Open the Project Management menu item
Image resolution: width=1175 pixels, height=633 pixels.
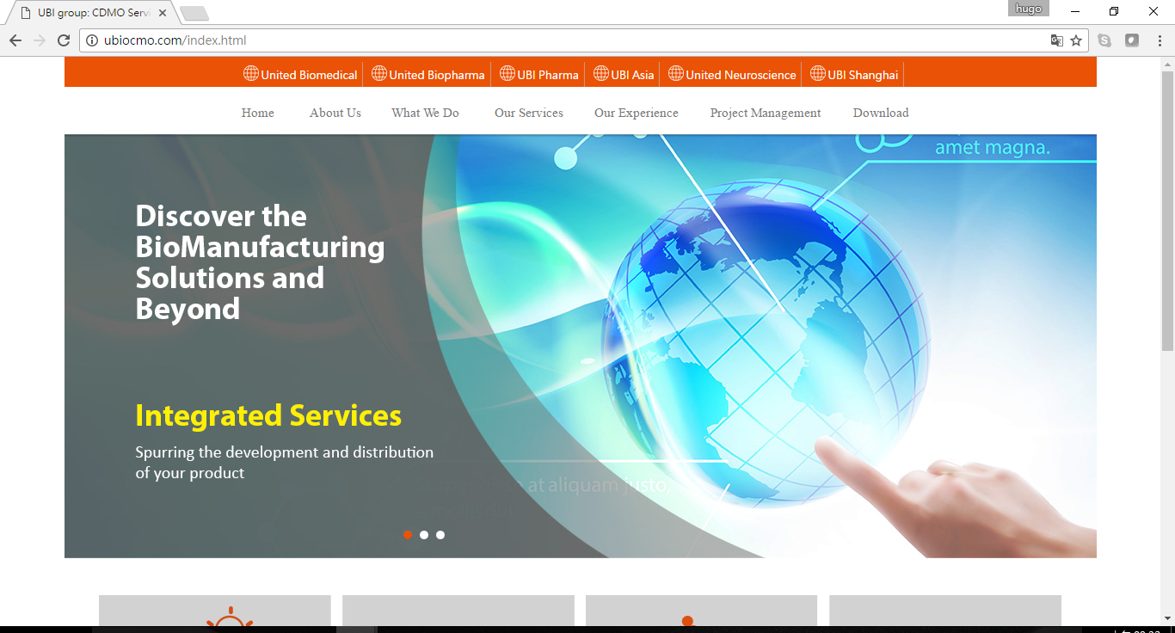(765, 113)
